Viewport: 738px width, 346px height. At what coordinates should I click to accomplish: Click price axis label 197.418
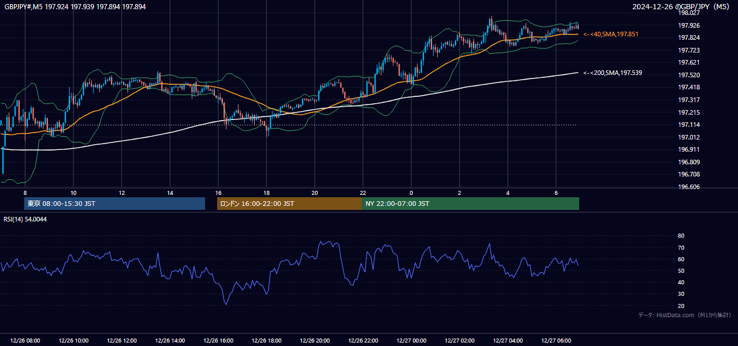point(688,87)
